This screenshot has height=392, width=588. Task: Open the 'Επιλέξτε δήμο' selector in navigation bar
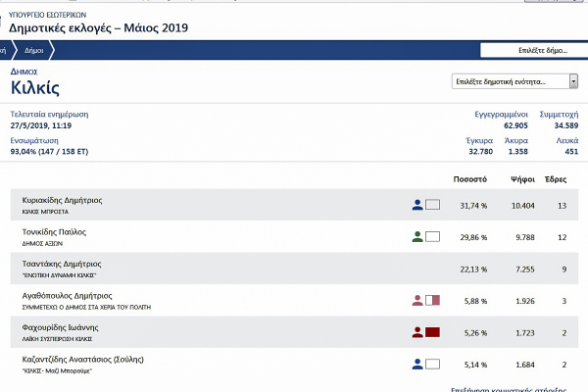point(532,50)
